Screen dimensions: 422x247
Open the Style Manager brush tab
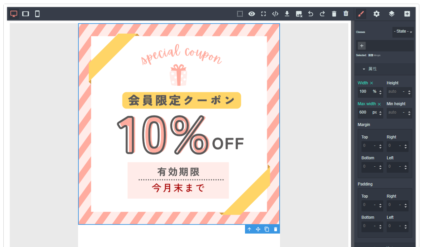(361, 14)
